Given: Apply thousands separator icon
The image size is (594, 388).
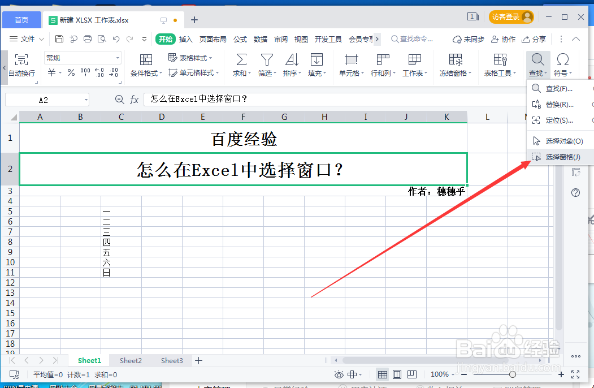Looking at the screenshot, I should pyautogui.click(x=85, y=72).
